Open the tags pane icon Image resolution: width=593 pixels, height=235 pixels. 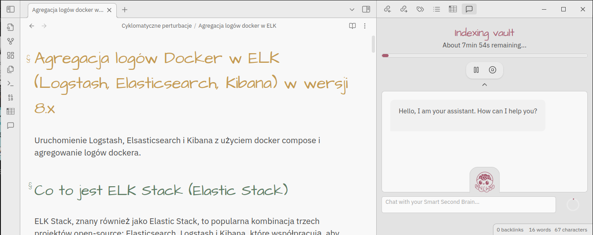click(420, 9)
